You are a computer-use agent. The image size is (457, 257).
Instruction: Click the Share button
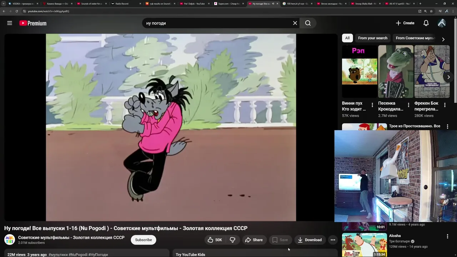click(254, 240)
